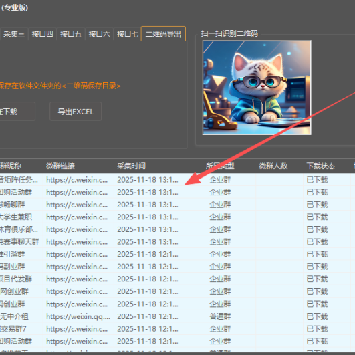Select the 赛事聊天群 row name
This screenshot has width=355, height=355.
click(19, 242)
